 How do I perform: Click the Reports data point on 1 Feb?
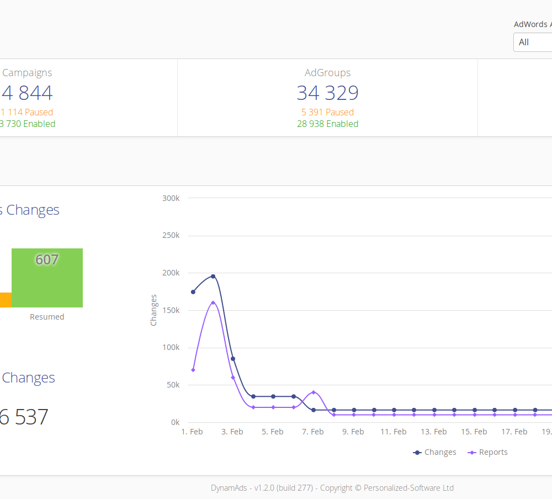[193, 370]
